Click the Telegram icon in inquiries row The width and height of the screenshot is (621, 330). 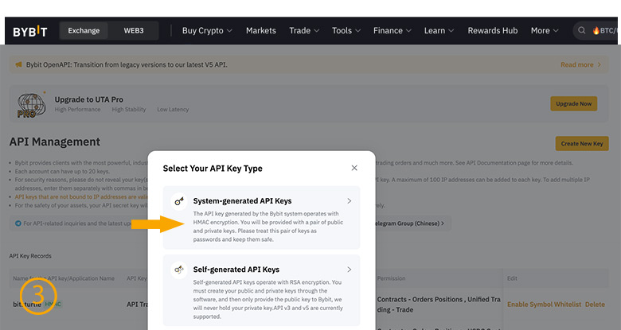[18, 223]
